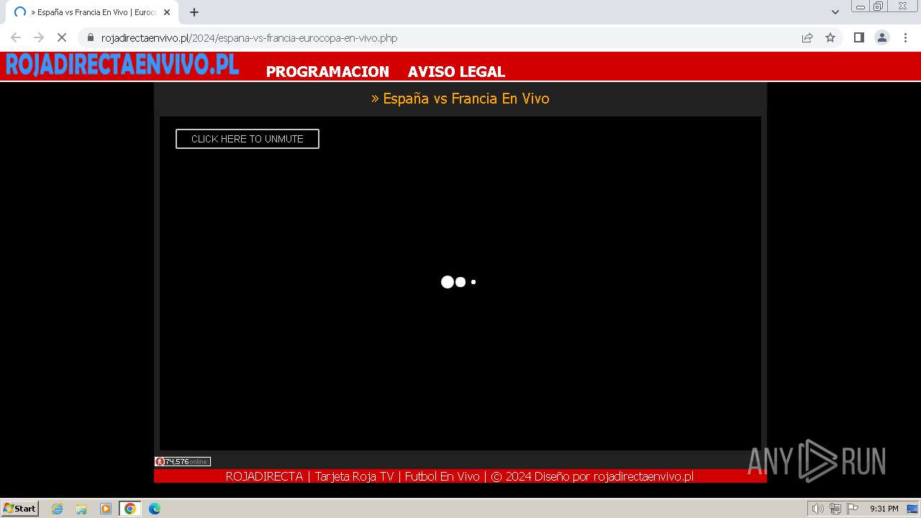Click the network tray icon

click(x=835, y=509)
